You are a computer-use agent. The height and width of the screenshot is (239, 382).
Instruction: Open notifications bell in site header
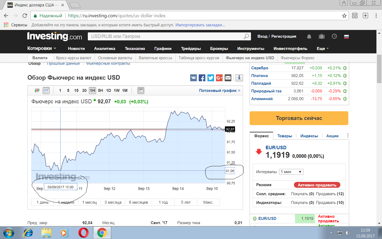point(309,36)
